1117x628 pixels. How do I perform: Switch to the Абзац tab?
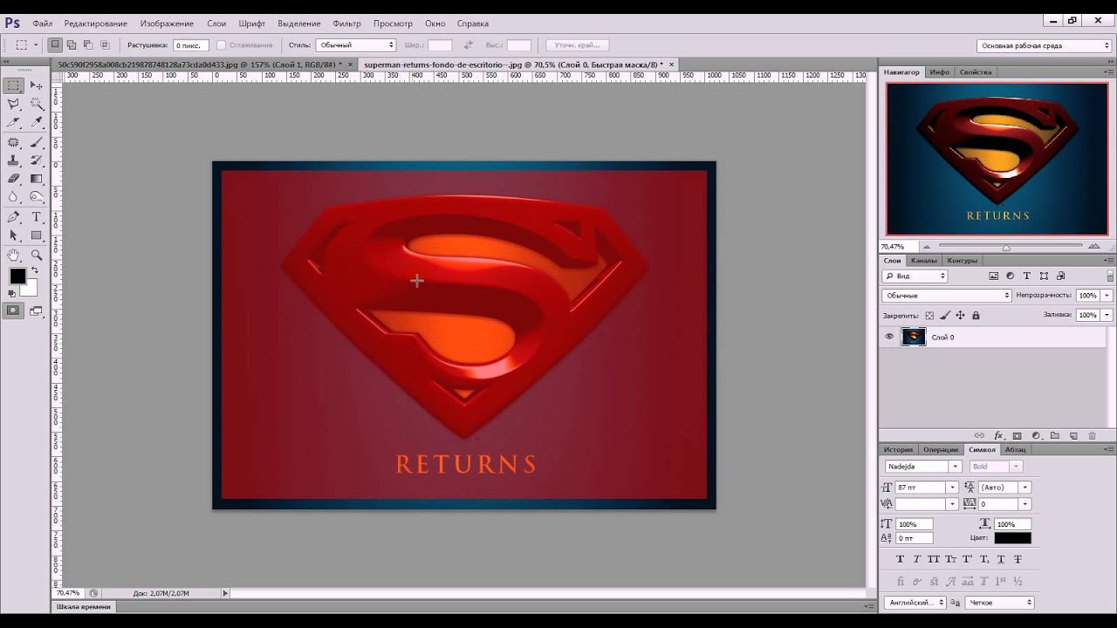point(1015,449)
